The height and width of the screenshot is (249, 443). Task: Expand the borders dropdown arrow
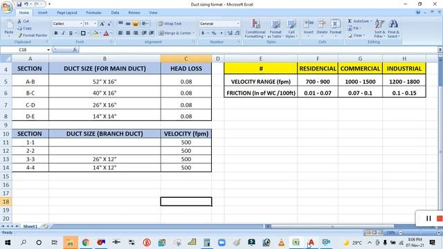[88, 33]
